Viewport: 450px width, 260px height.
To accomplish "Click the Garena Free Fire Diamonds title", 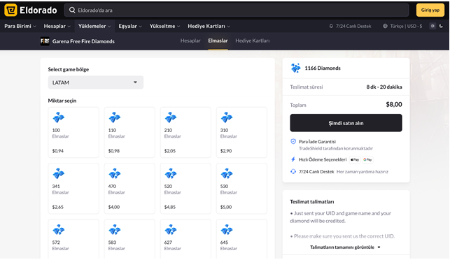I will 83,41.
